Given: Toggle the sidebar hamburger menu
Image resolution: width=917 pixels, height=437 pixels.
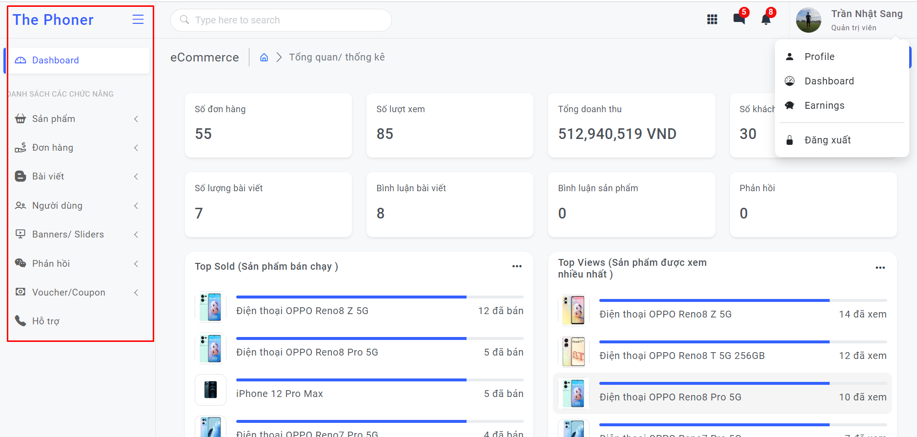Looking at the screenshot, I should [x=138, y=20].
